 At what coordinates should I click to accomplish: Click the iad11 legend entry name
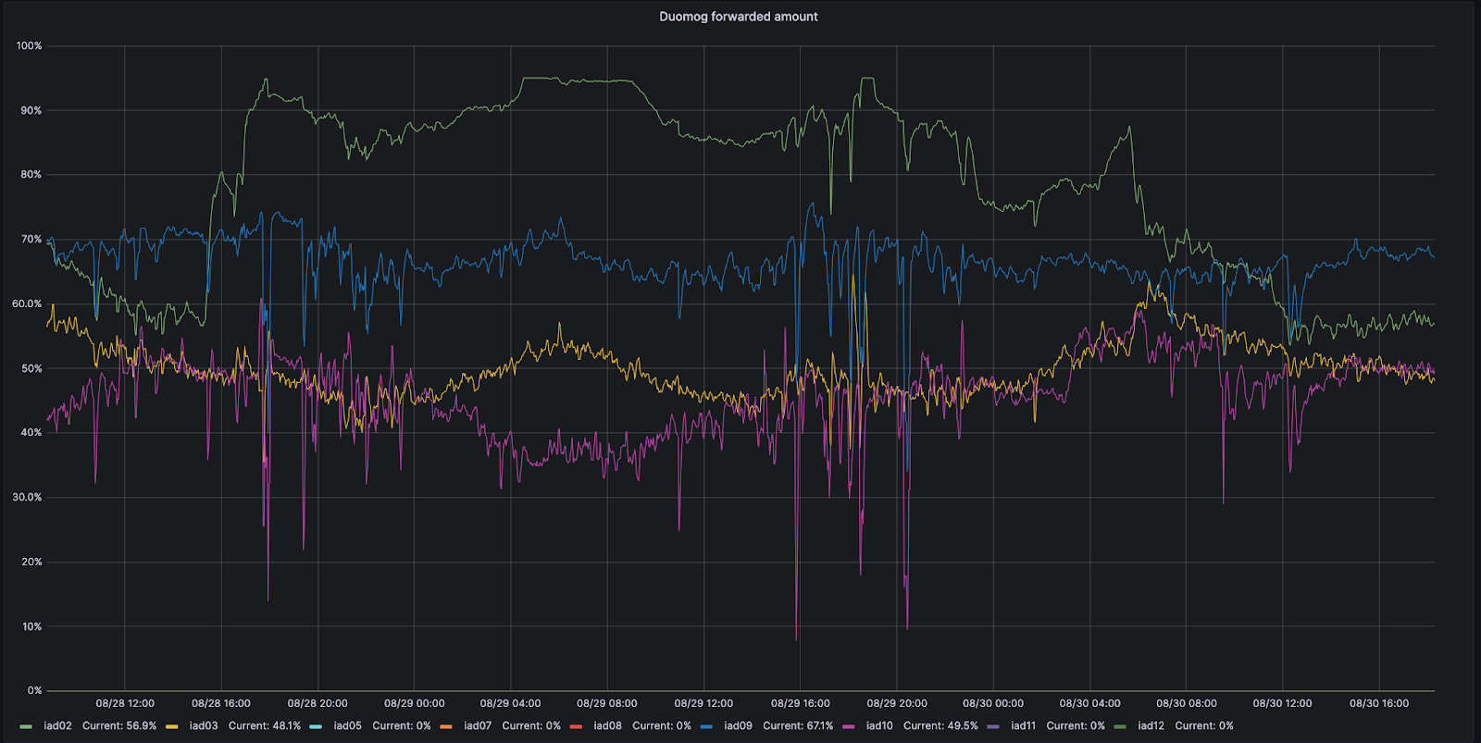tap(1023, 726)
